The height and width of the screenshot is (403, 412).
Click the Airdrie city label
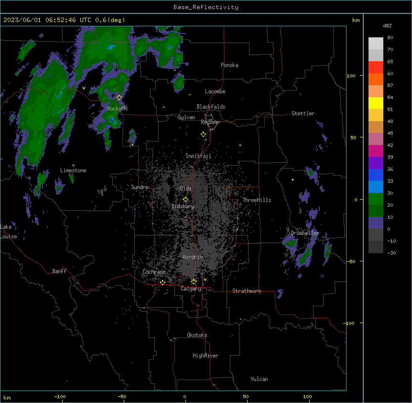(x=193, y=257)
